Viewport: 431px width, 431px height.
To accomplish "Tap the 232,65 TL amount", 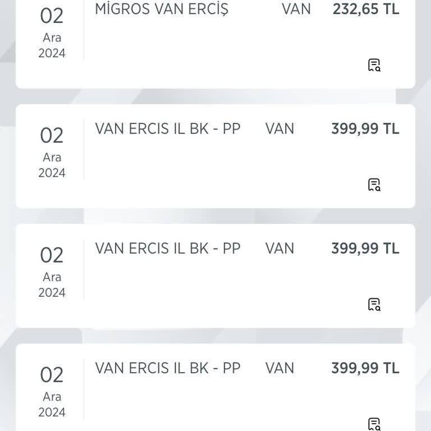I will pyautogui.click(x=365, y=10).
